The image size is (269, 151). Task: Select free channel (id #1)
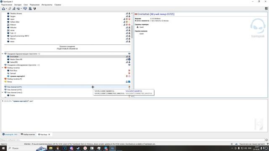15,87
